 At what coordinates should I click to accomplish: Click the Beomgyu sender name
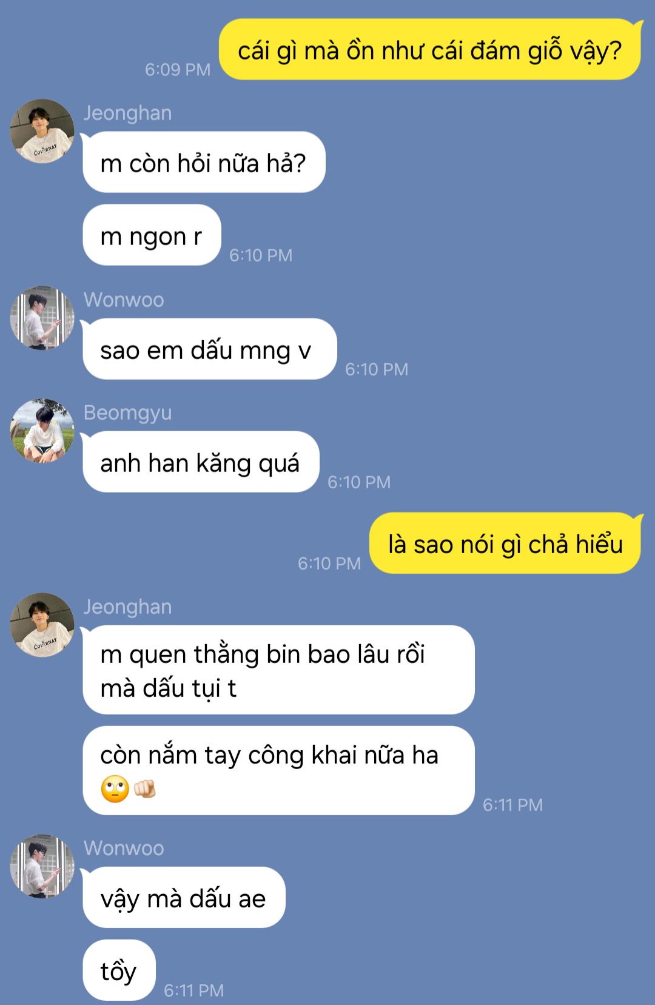pyautogui.click(x=127, y=413)
